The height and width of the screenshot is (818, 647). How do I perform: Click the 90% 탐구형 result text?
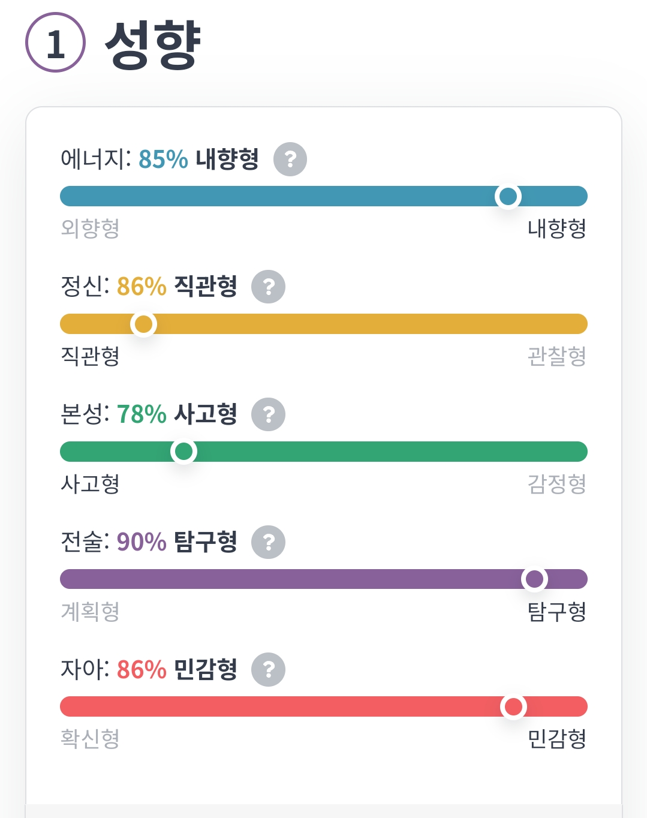pyautogui.click(x=177, y=542)
